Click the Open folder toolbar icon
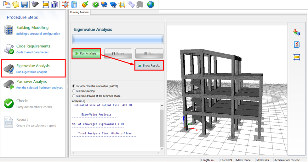This screenshot has width=308, height=162. (x=15, y=4)
